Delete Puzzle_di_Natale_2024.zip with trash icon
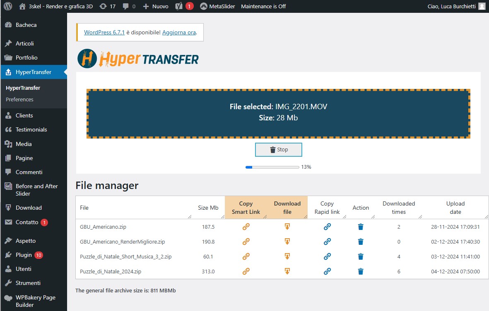The image size is (489, 311). click(x=361, y=271)
